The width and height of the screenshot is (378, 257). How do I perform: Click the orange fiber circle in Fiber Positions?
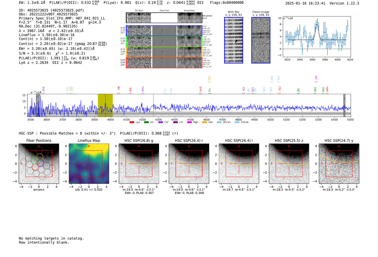pyautogui.click(x=40, y=157)
